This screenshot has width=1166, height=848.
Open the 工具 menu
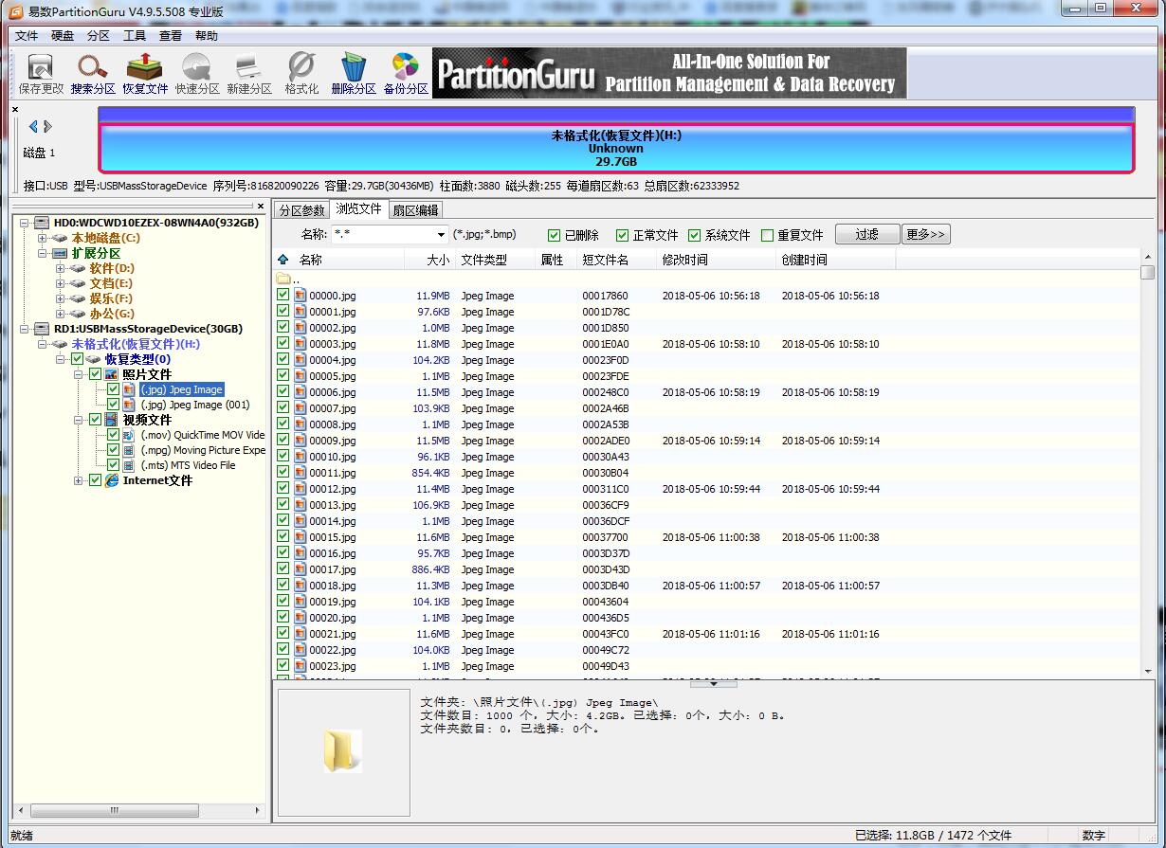tap(134, 36)
